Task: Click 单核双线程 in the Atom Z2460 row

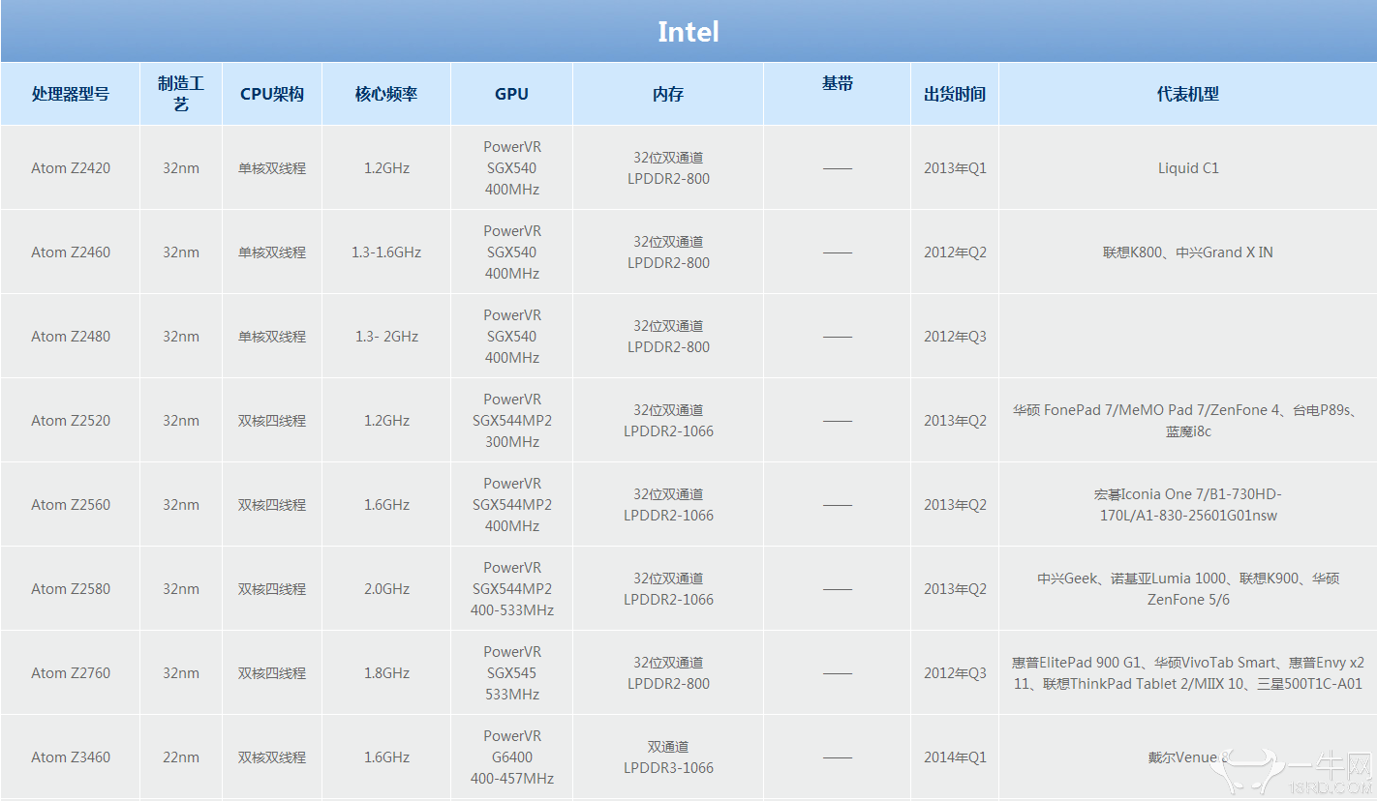Action: [272, 252]
